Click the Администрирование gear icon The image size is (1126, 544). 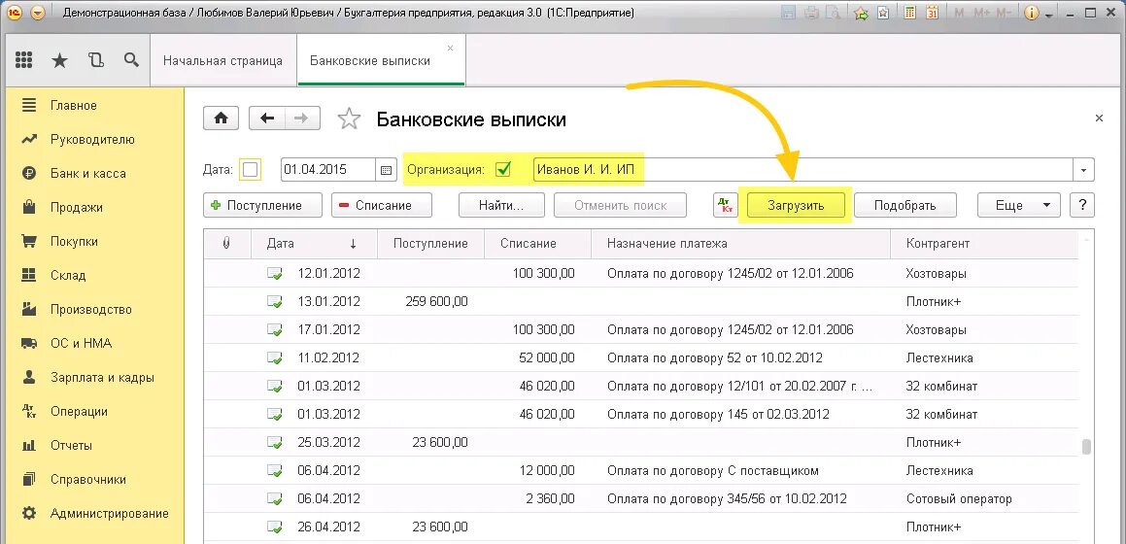[x=29, y=513]
